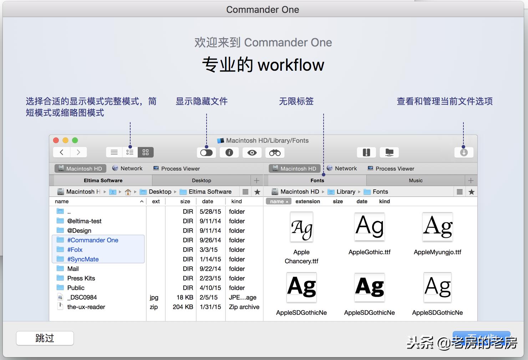Click the favorites star in the right pane

click(471, 191)
